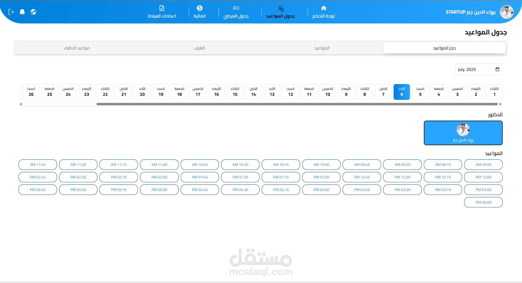Click the user profile avatar in header
The width and height of the screenshot is (522, 283).
pyautogui.click(x=506, y=12)
